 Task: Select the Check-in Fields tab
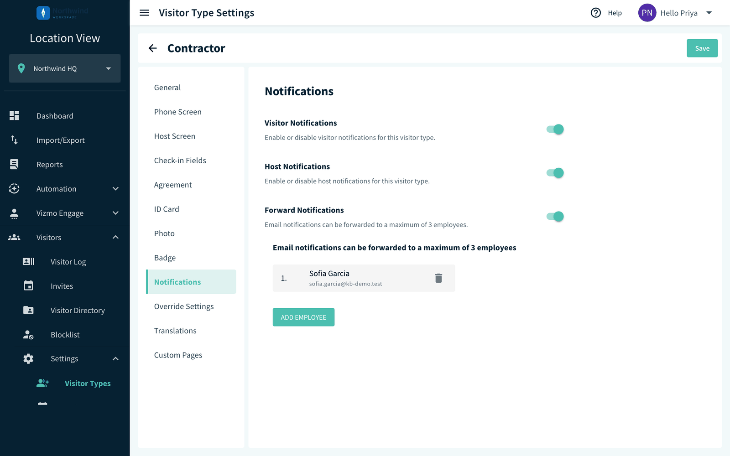point(191,161)
